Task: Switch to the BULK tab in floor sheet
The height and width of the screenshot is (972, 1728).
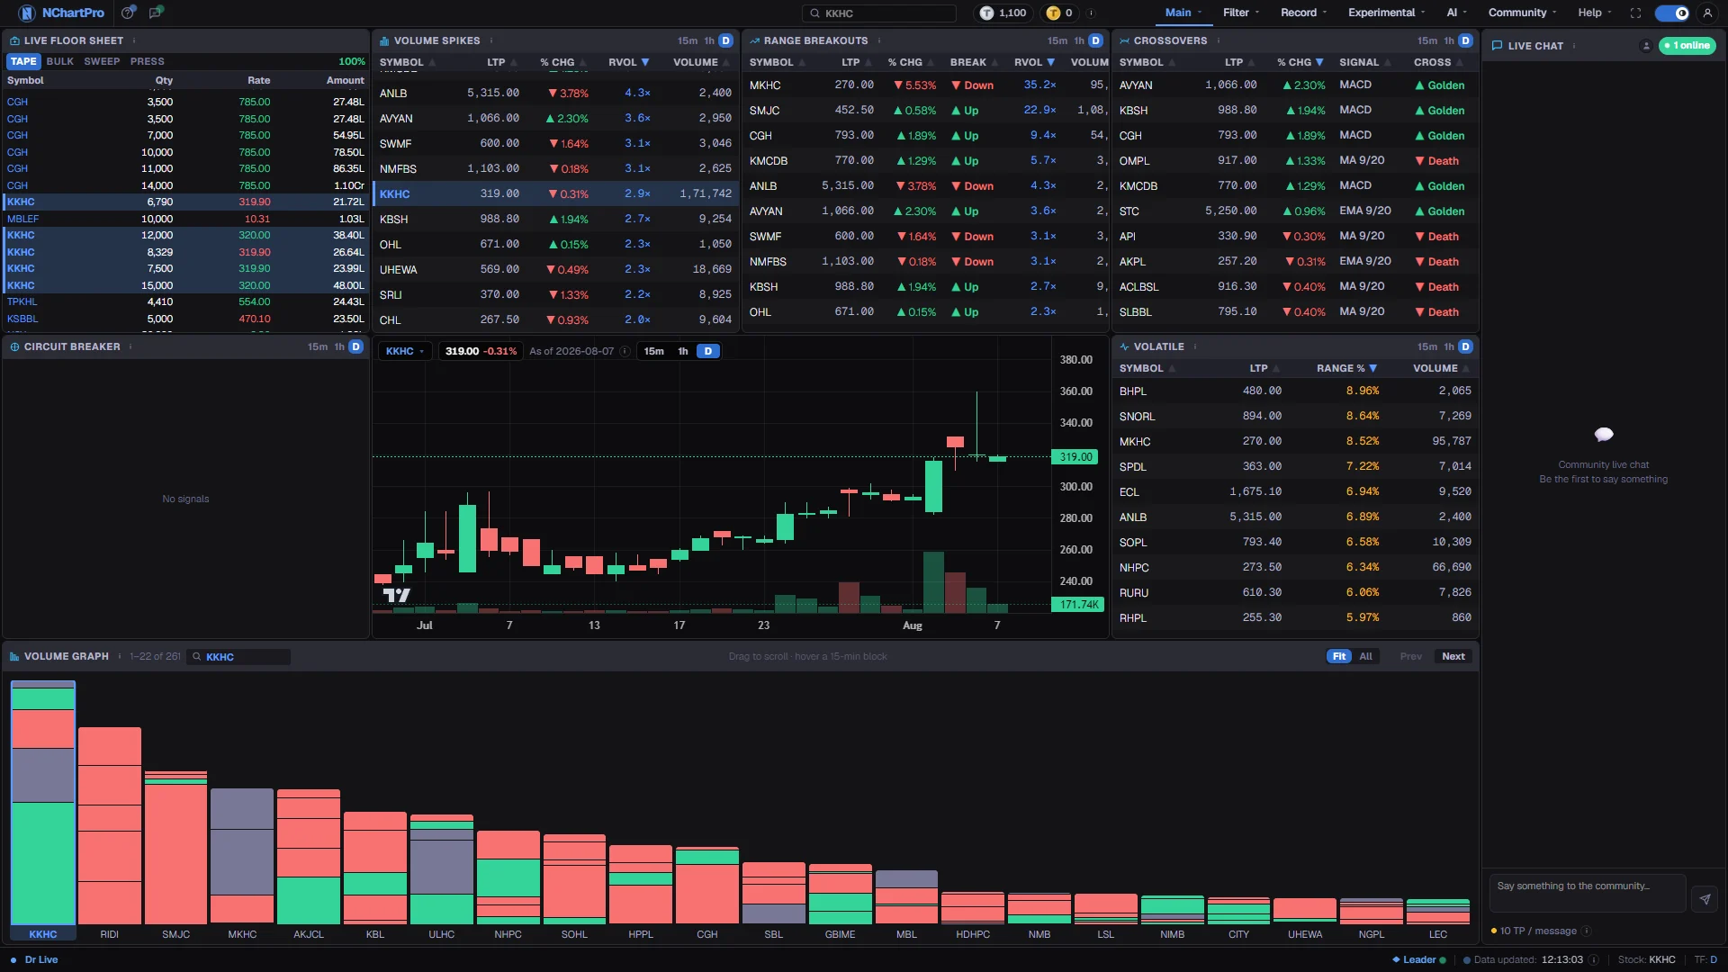Action: tap(60, 61)
